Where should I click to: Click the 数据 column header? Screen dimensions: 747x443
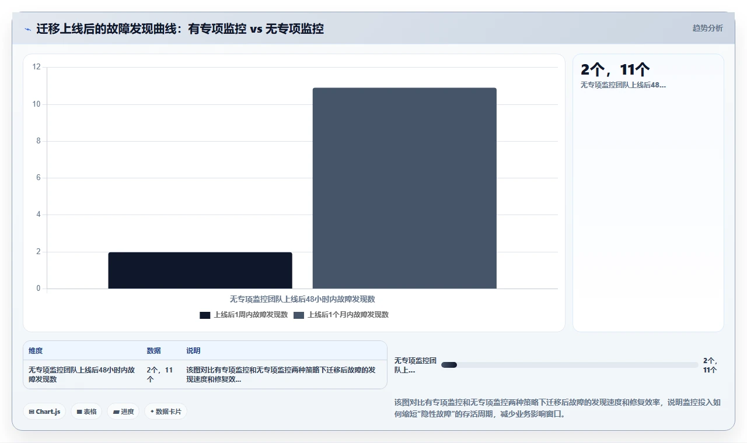[x=154, y=351]
